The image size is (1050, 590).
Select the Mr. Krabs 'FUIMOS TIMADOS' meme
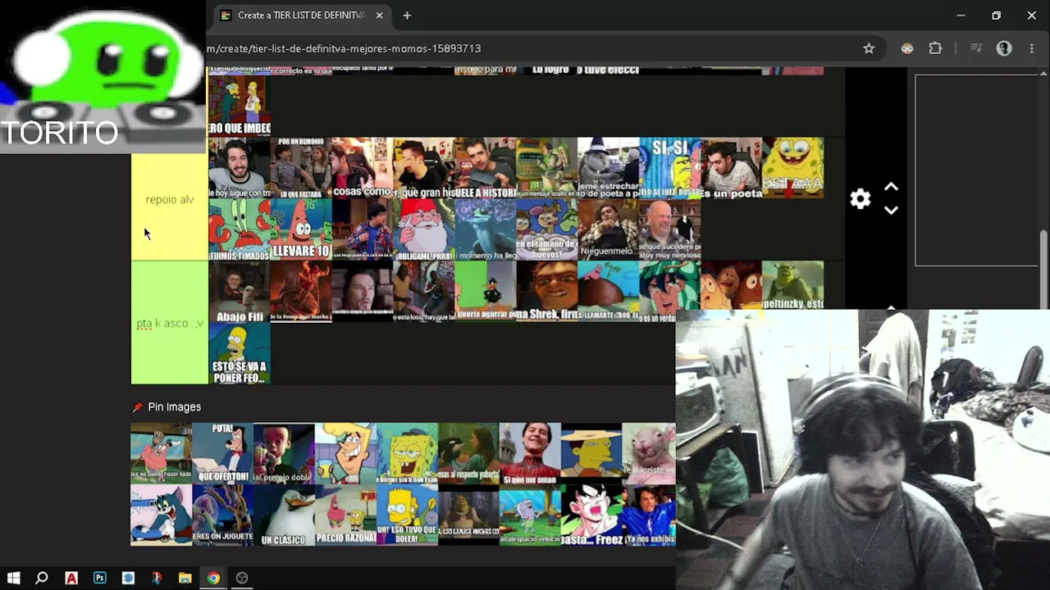[x=240, y=230]
